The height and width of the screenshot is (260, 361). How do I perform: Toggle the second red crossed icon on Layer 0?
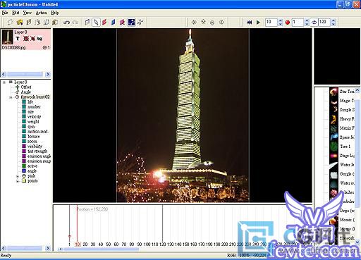pos(33,38)
